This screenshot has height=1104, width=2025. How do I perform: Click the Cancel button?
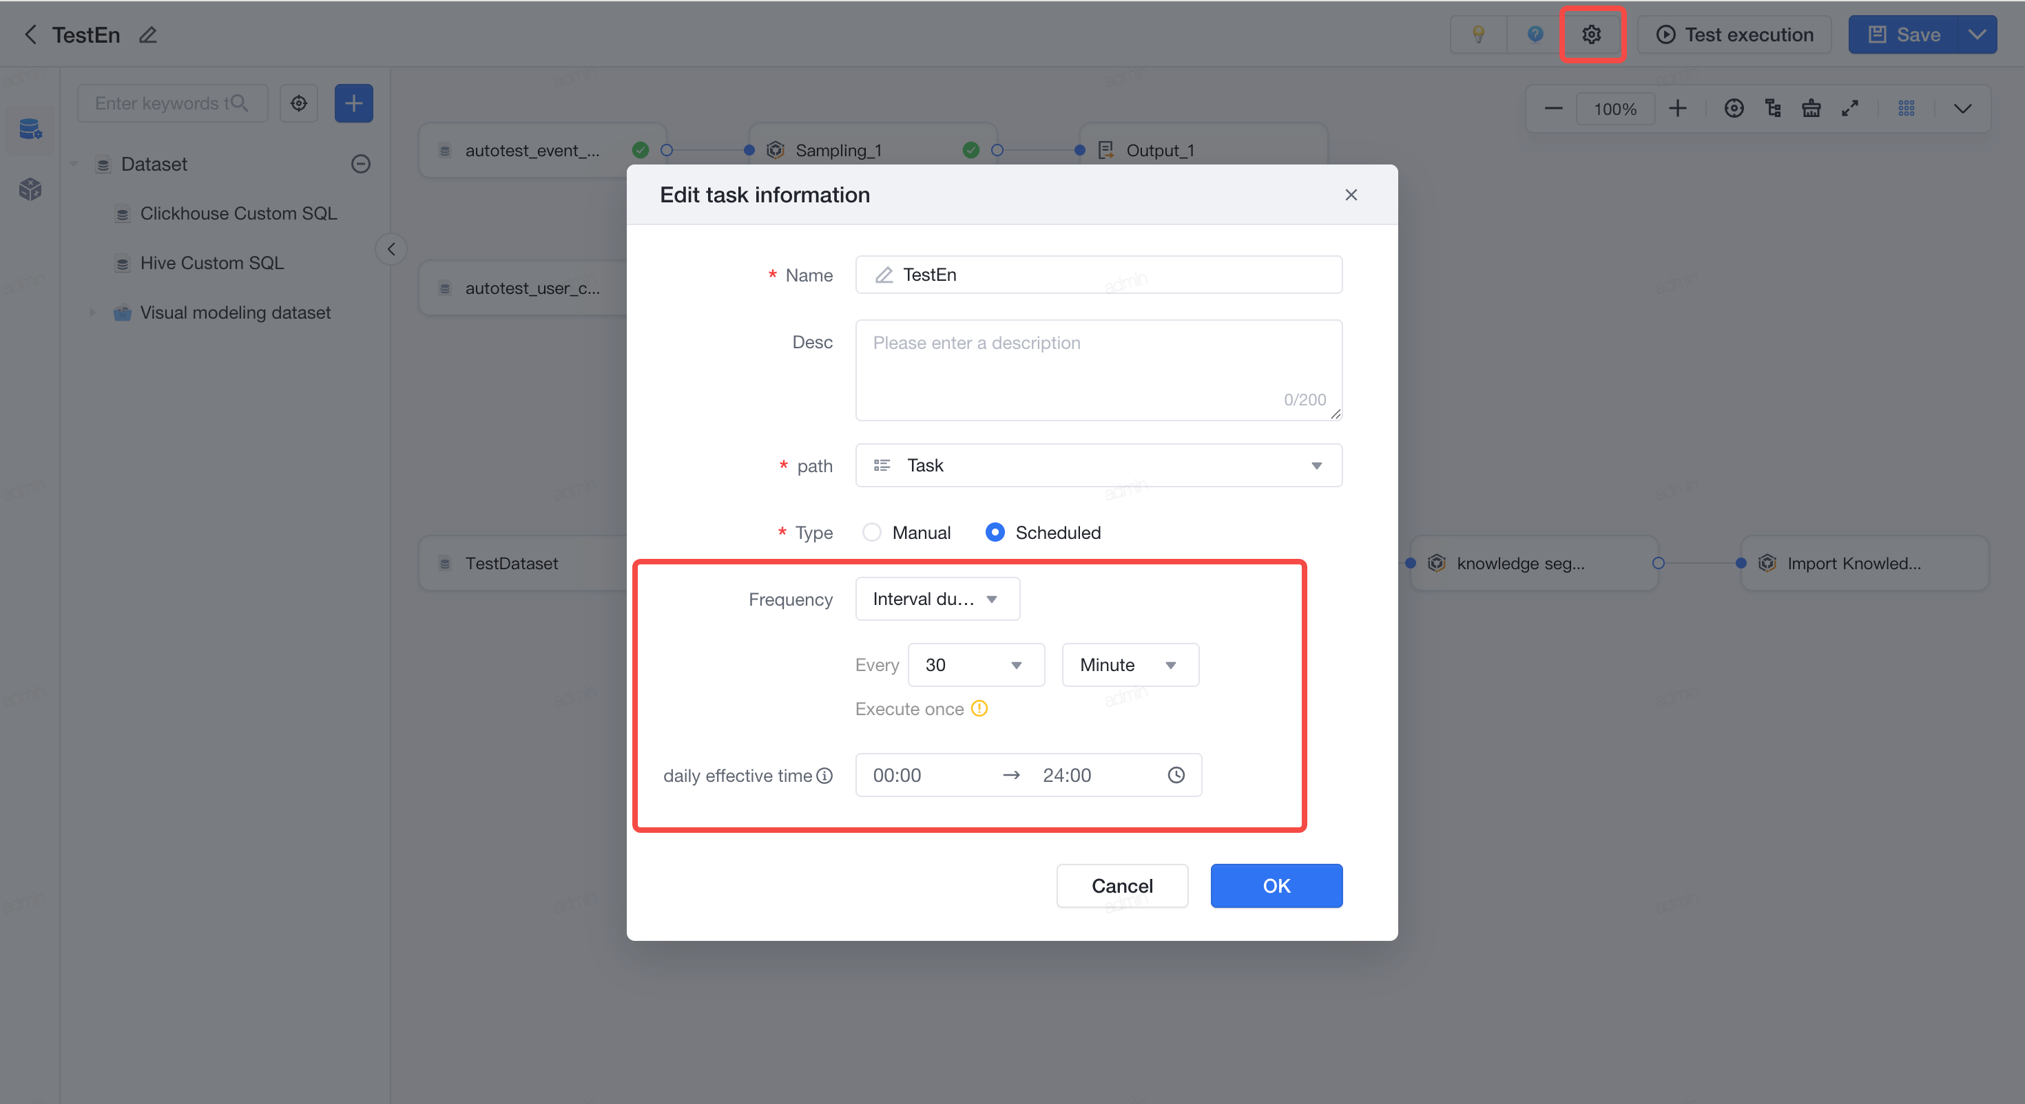(x=1122, y=886)
